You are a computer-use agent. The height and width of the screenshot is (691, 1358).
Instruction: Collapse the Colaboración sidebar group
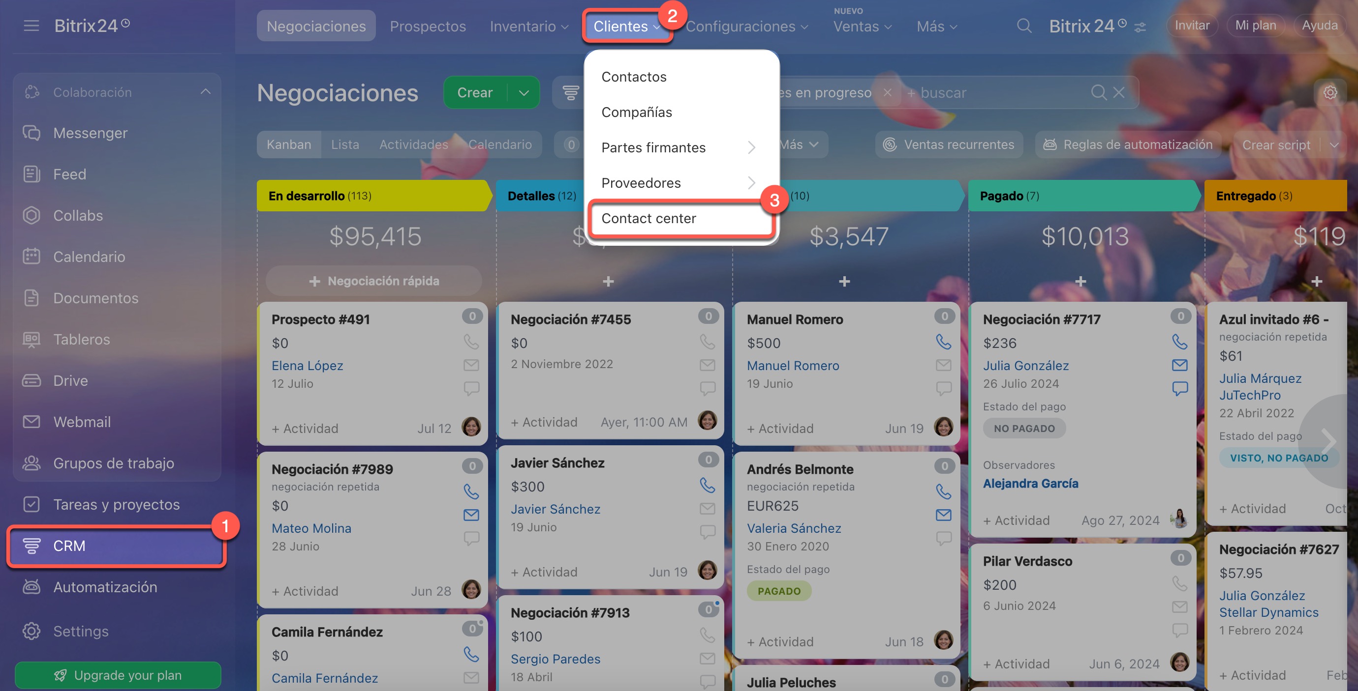206,91
